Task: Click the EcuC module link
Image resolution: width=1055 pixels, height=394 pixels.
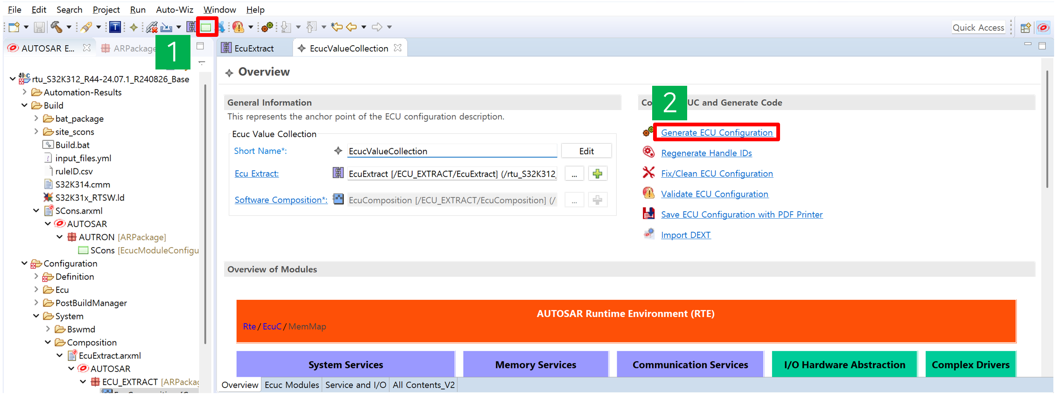Action: click(x=272, y=326)
